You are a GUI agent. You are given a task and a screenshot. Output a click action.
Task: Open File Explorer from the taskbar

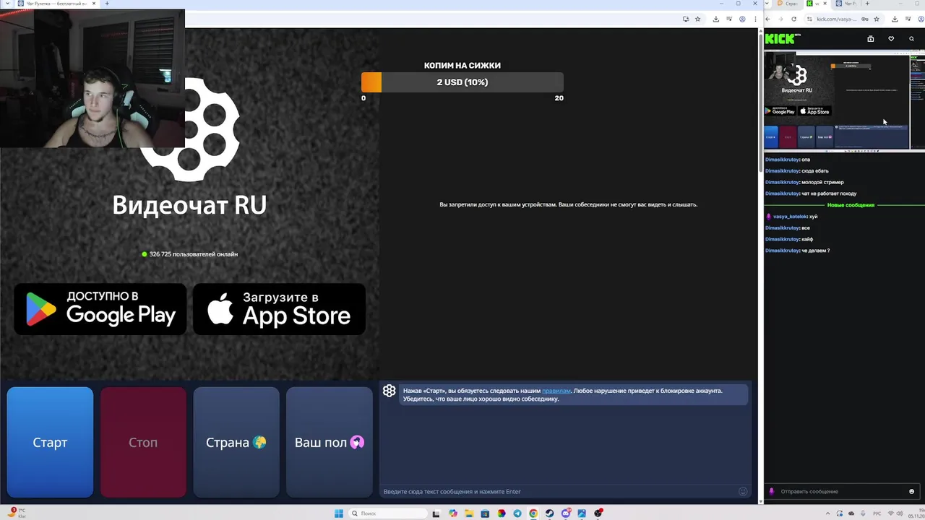tap(469, 513)
